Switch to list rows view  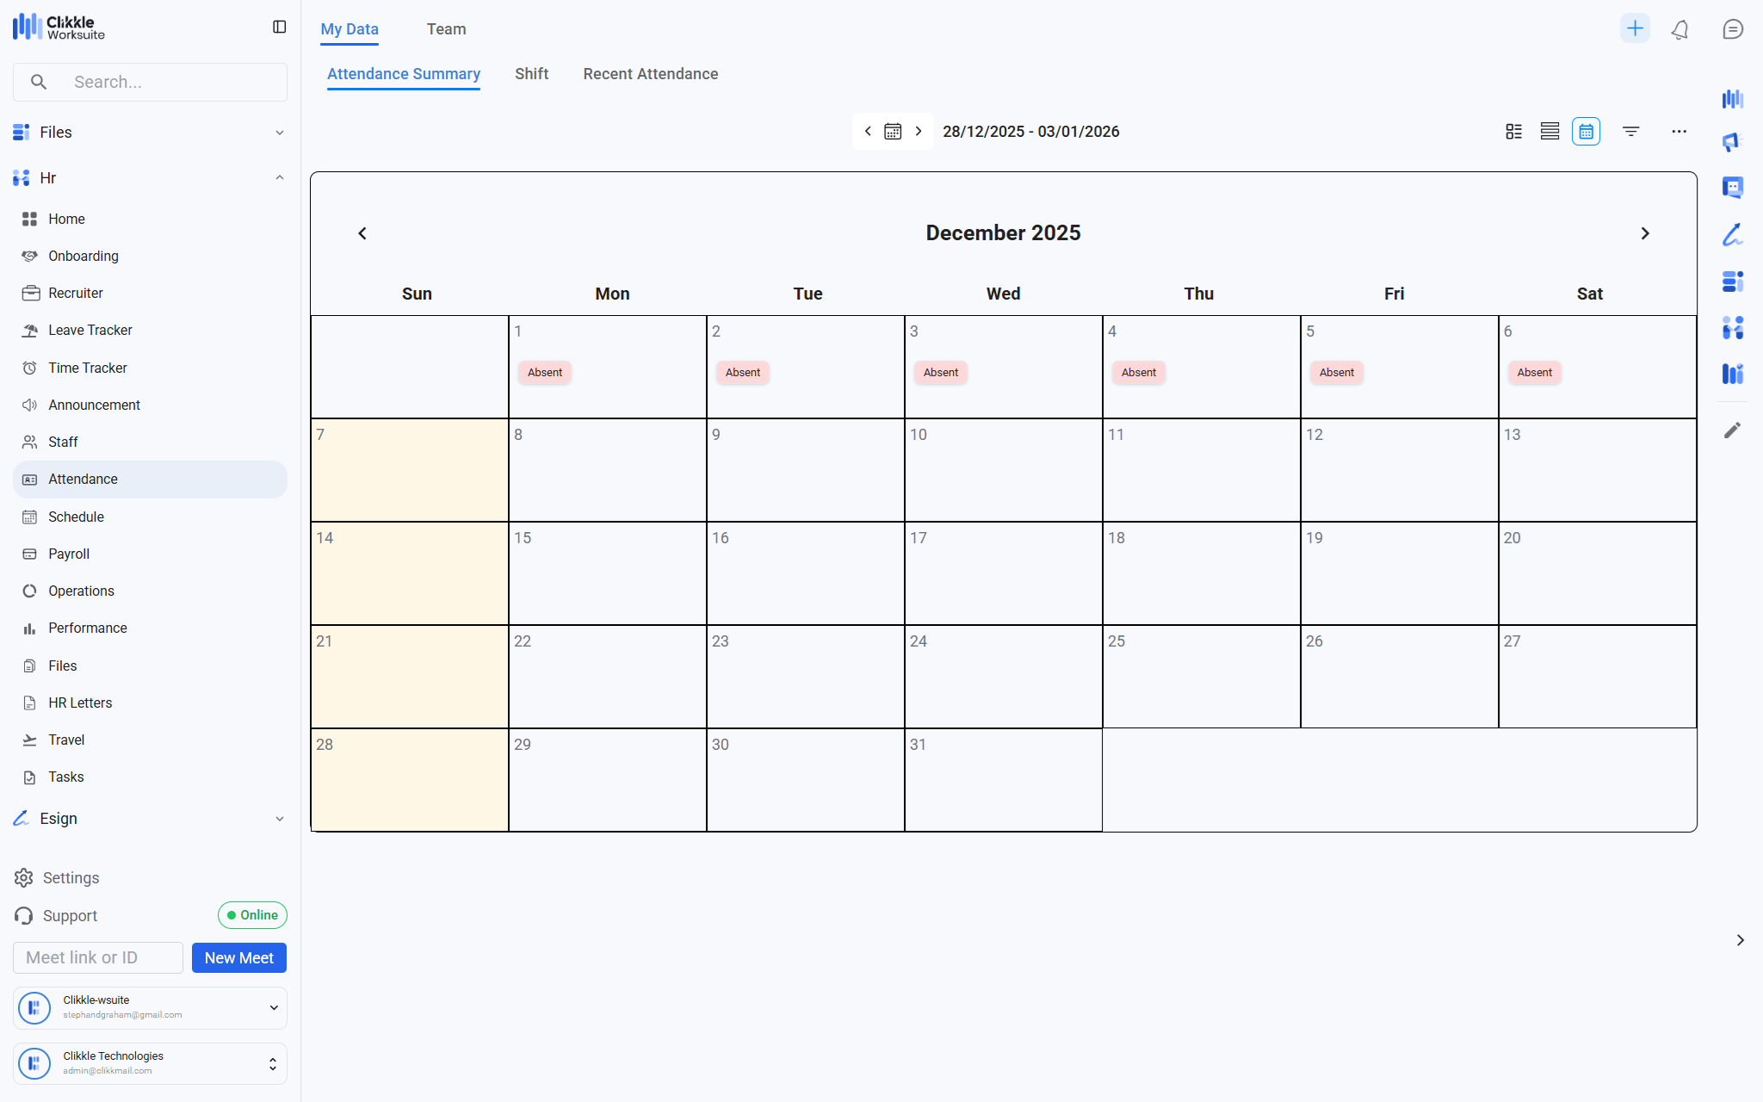coord(1550,132)
